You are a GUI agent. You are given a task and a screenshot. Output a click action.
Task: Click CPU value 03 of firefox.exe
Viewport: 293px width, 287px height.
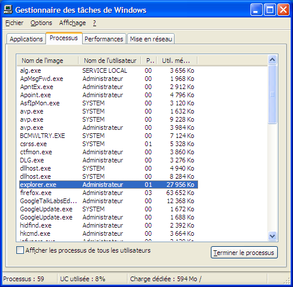pos(148,193)
